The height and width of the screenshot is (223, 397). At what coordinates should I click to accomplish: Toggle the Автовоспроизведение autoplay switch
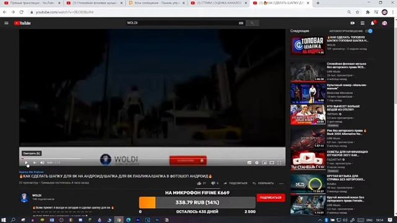tap(369, 31)
